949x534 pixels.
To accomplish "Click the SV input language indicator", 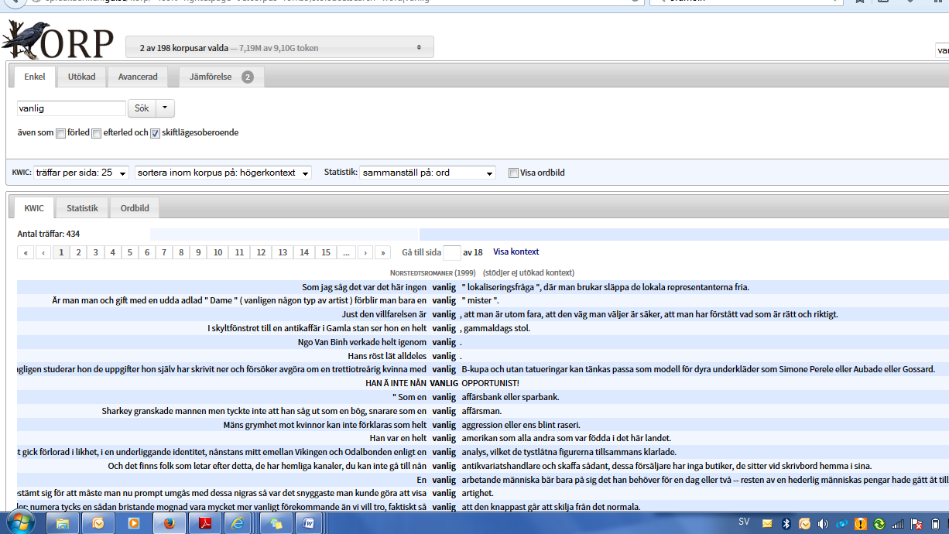I will click(x=744, y=522).
